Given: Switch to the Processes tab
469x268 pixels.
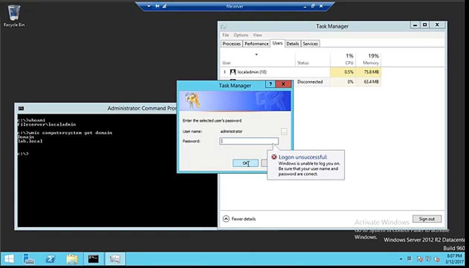Looking at the screenshot, I should point(232,44).
